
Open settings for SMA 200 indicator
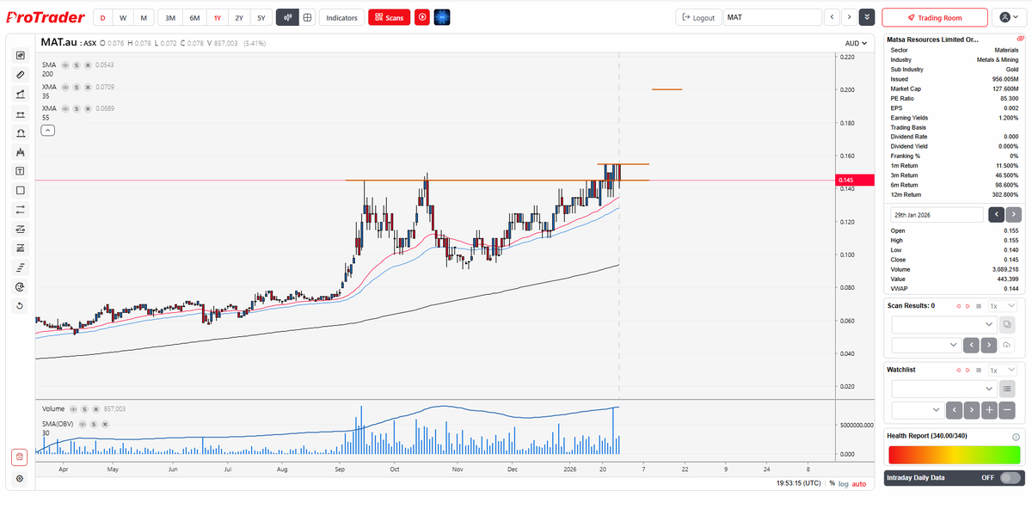coord(77,64)
